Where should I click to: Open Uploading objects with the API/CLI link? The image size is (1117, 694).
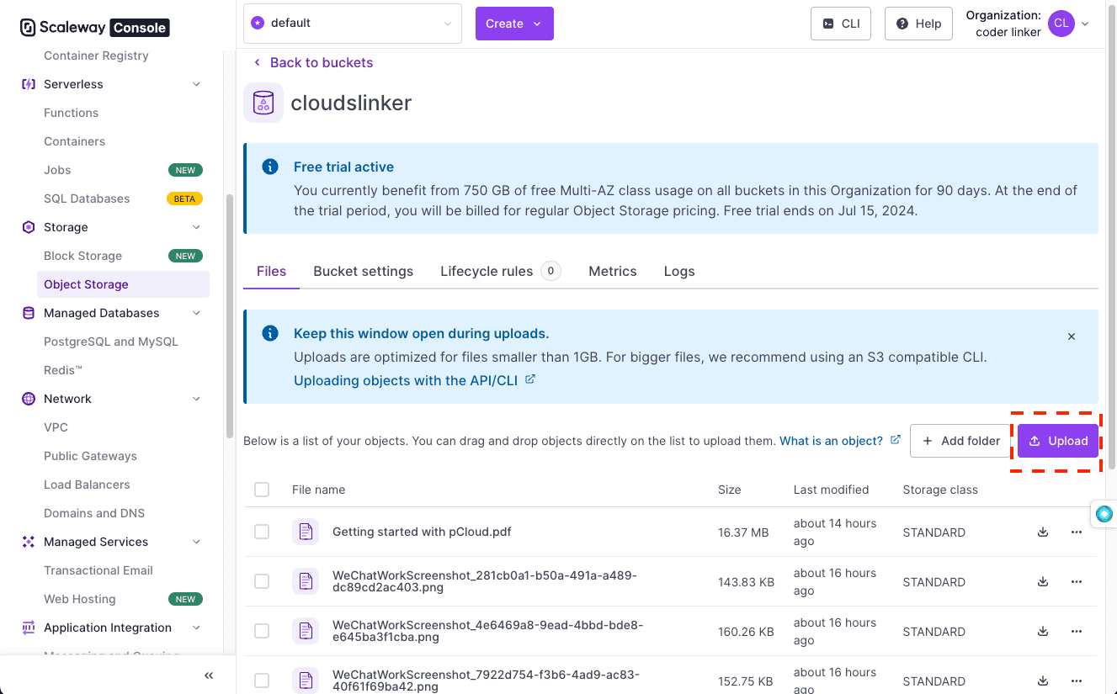pos(406,380)
